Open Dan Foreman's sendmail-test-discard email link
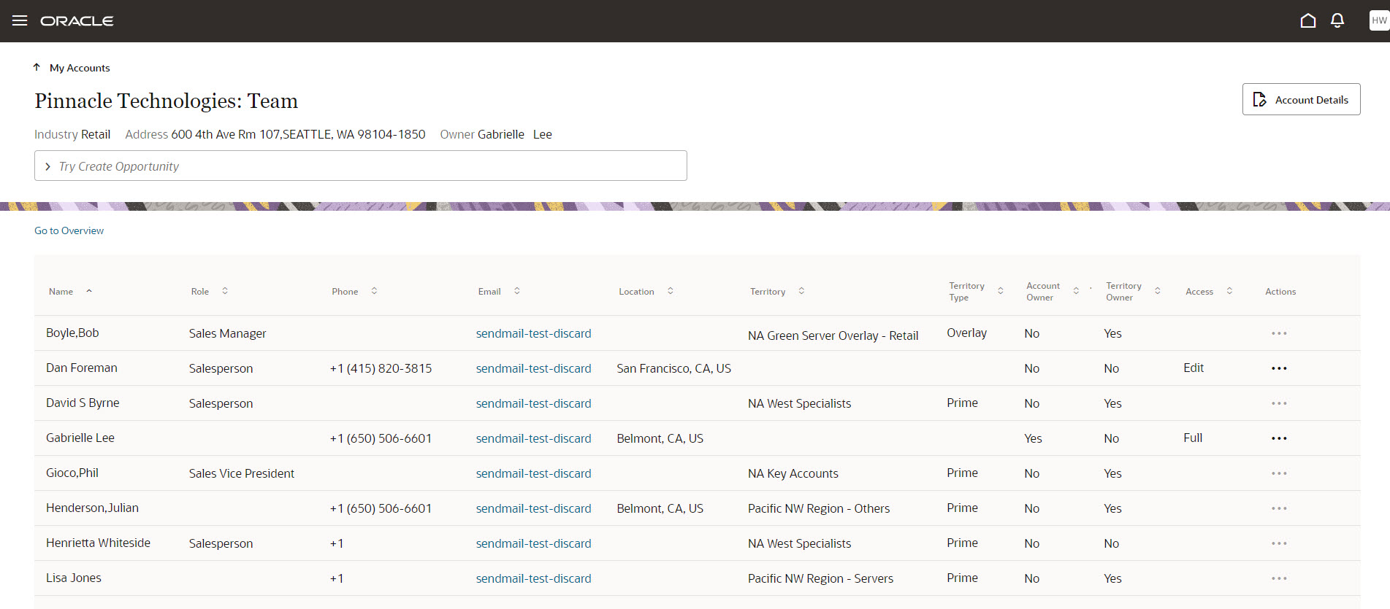 point(534,368)
